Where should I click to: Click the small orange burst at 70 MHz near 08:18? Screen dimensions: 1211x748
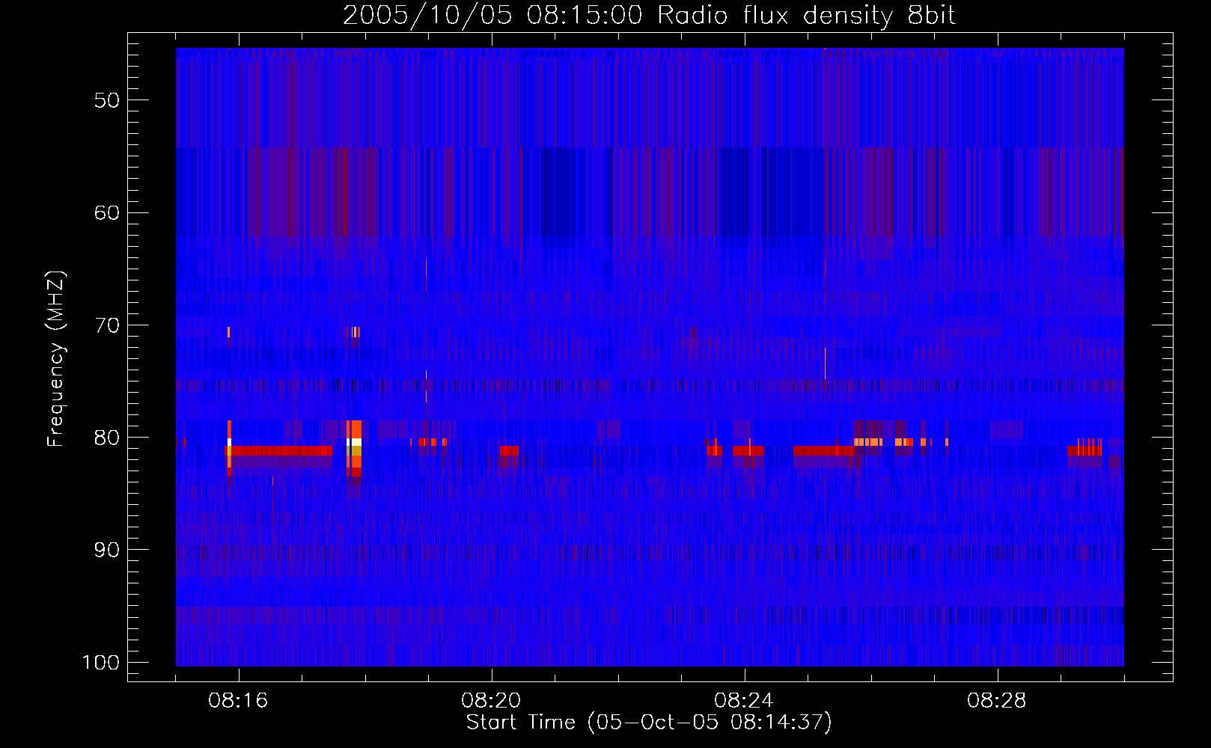coord(354,332)
